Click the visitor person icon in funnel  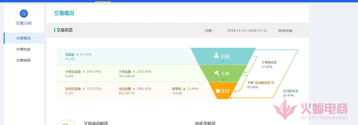pyautogui.click(x=216, y=56)
